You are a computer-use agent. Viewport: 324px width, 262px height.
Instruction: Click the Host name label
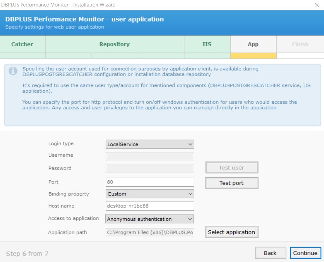pos(61,206)
